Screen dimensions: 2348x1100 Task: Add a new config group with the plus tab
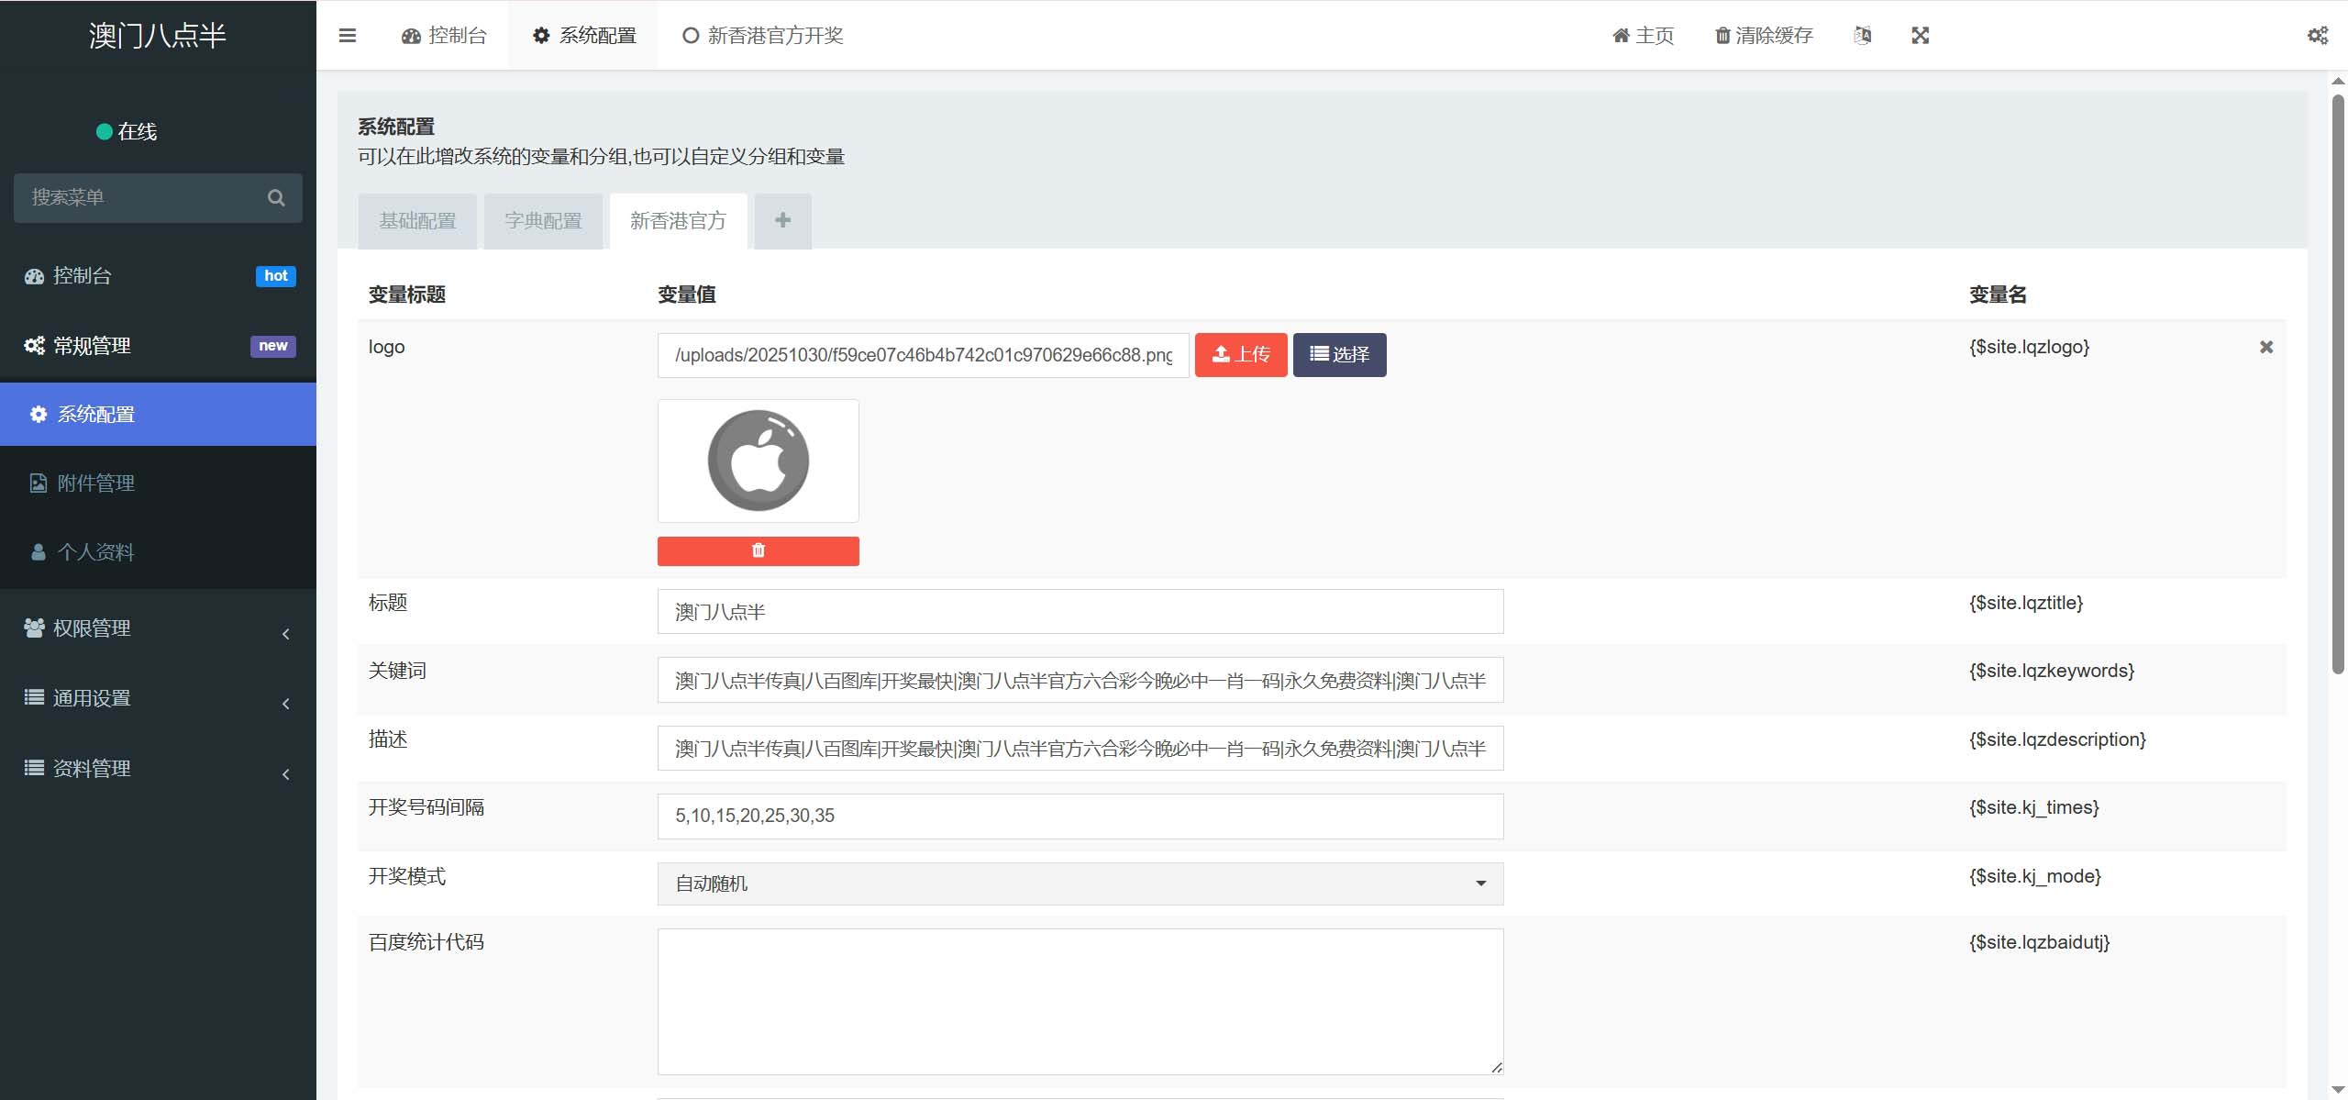pos(782,221)
